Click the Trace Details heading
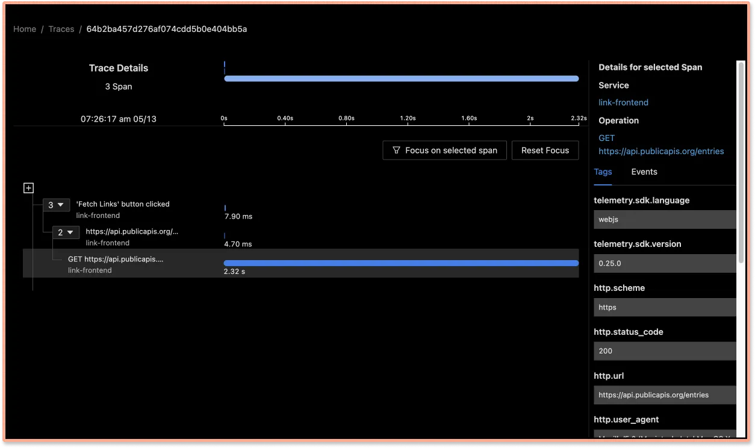 point(119,68)
